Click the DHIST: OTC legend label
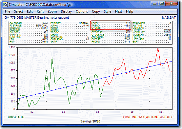 click(16, 117)
